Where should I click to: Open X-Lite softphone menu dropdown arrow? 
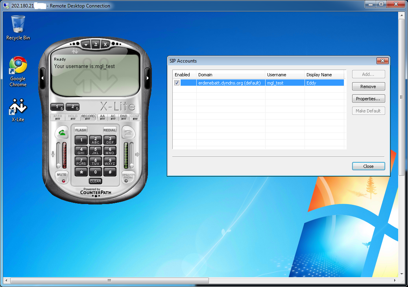[x=86, y=44]
